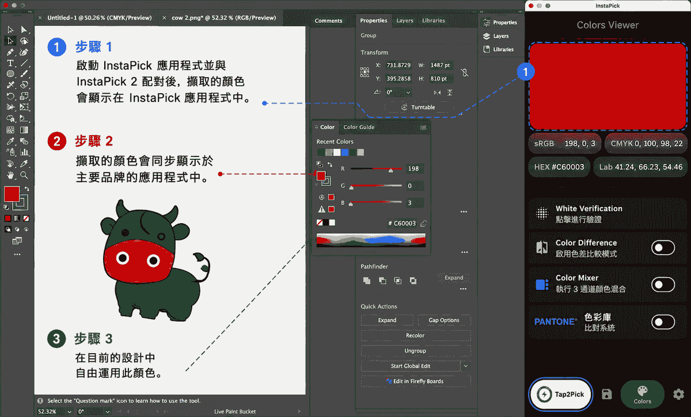Screen dimensions: 691x417
Task: Click the Tap2Pick button
Action: tap(560, 395)
